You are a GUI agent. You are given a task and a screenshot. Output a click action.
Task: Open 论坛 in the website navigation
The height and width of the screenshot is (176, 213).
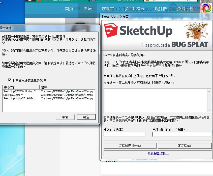(87, 9)
